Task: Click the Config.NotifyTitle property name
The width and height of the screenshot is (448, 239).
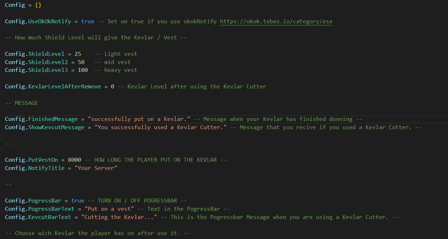Action: [x=35, y=168]
